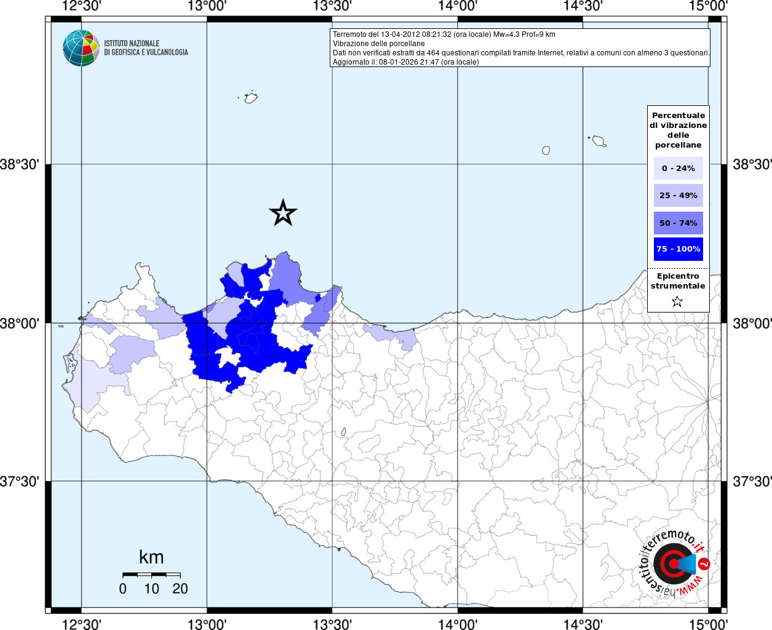Select the 75 - 100% legend swatch
772x630 pixels.
(x=678, y=249)
